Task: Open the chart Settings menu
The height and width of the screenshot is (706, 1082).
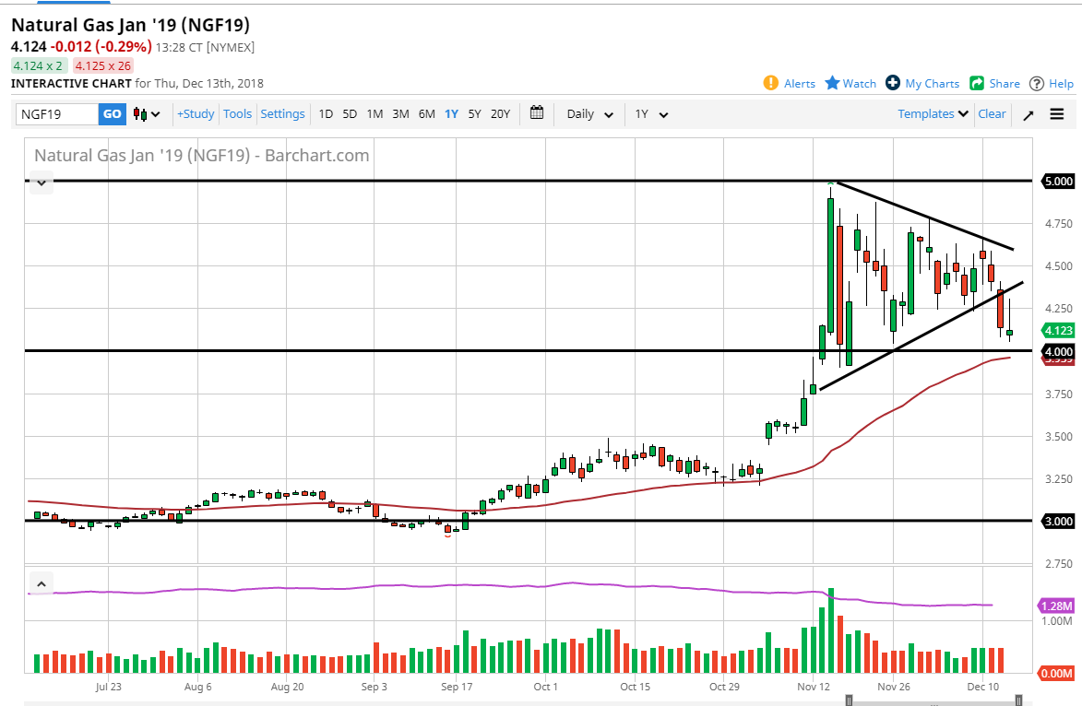Action: pyautogui.click(x=282, y=114)
